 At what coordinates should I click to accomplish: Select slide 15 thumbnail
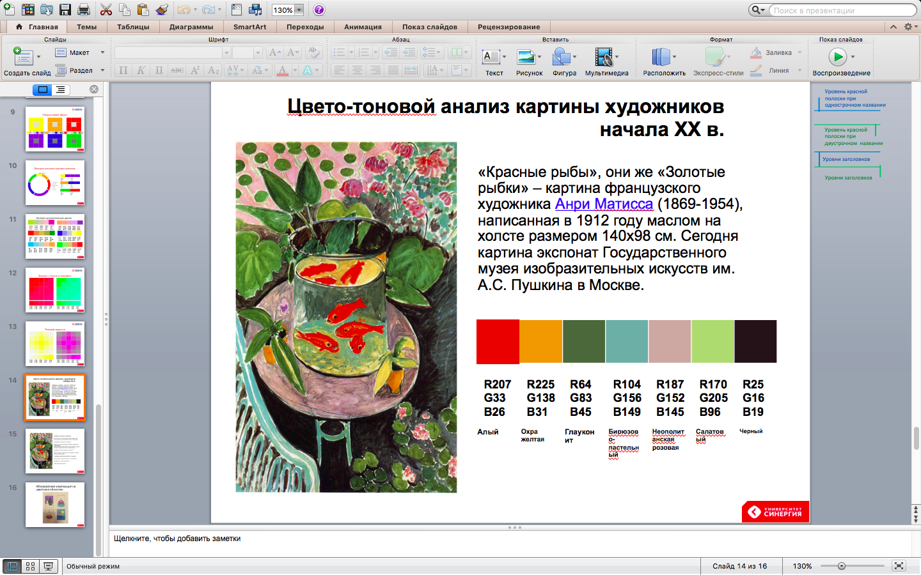[x=55, y=451]
